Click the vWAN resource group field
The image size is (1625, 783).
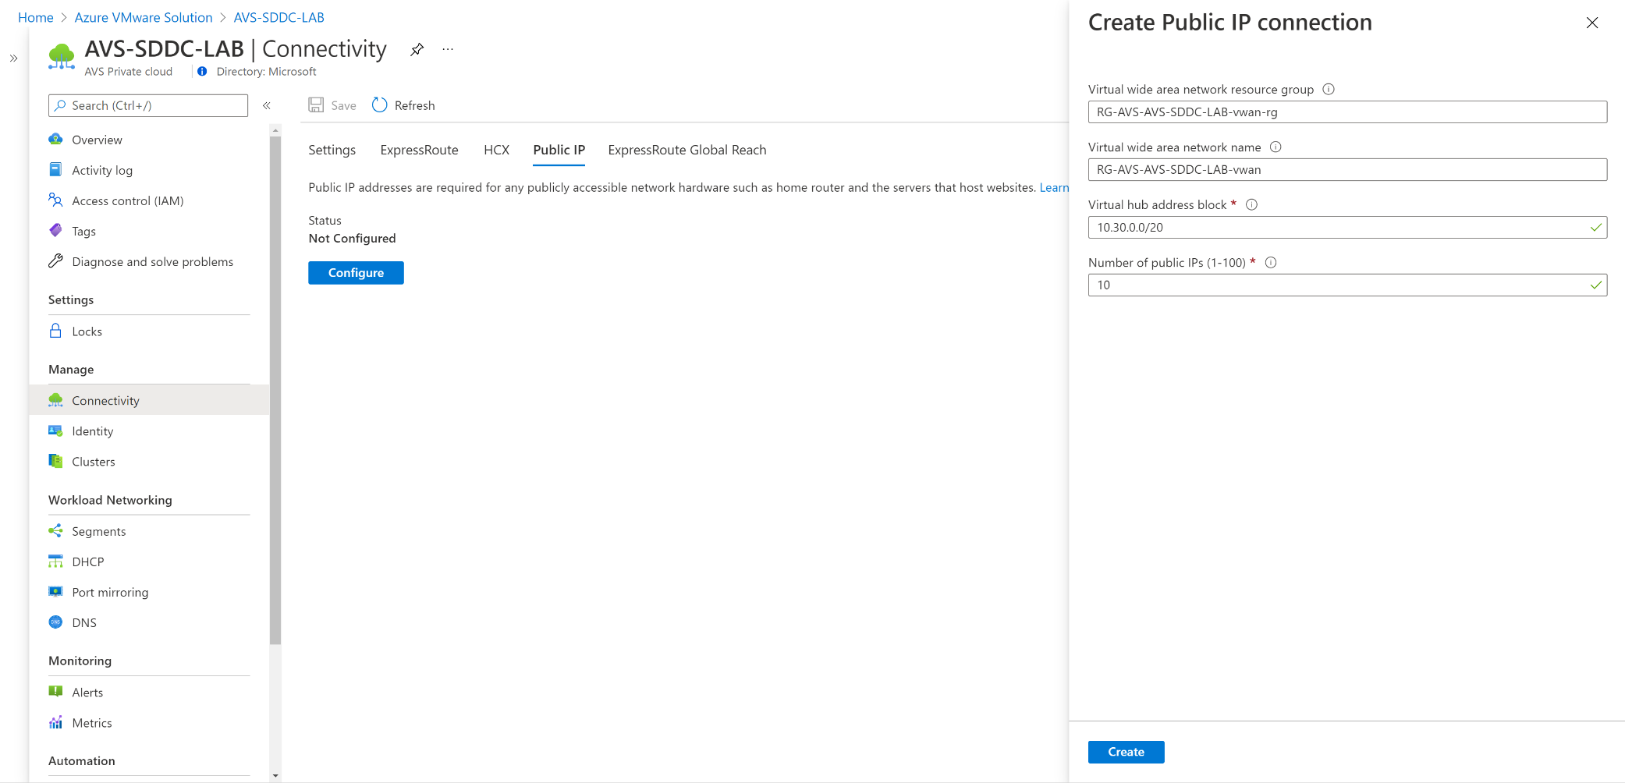(x=1347, y=112)
